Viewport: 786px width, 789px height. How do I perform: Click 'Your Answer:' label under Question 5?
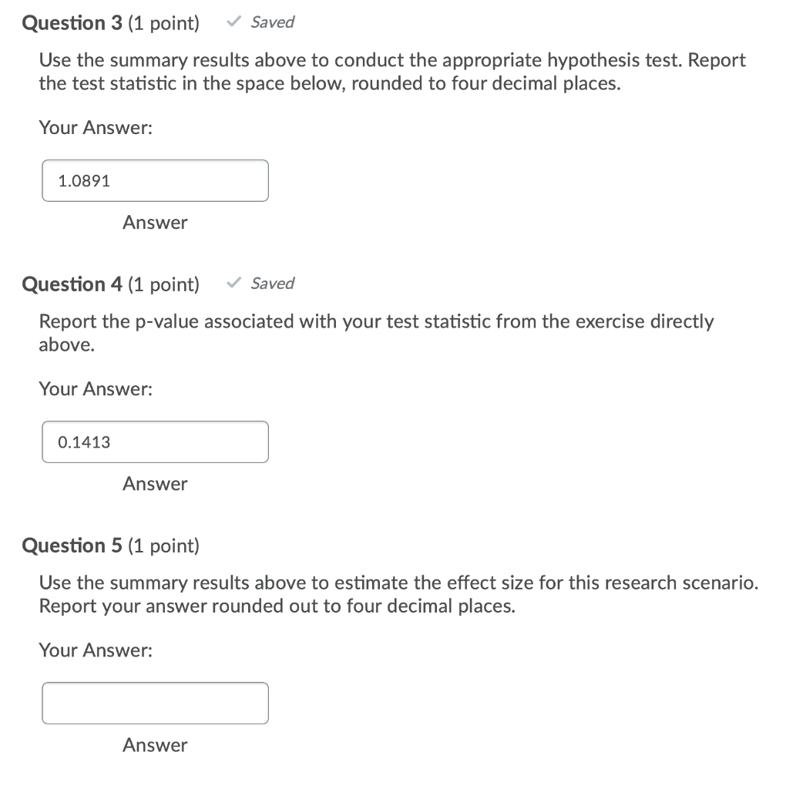(96, 650)
